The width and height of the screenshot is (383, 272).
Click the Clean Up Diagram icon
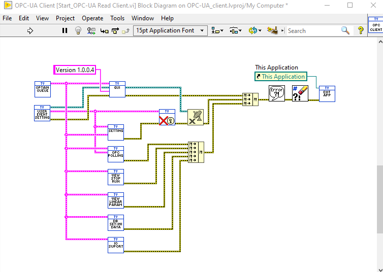[272, 31]
